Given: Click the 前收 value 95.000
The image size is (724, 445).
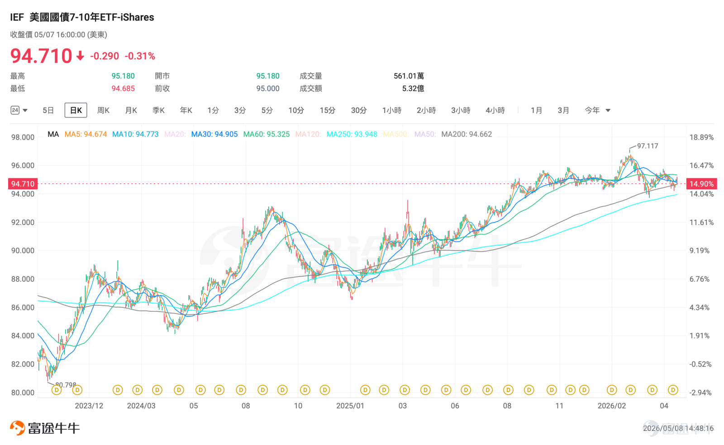Looking at the screenshot, I should 268,89.
